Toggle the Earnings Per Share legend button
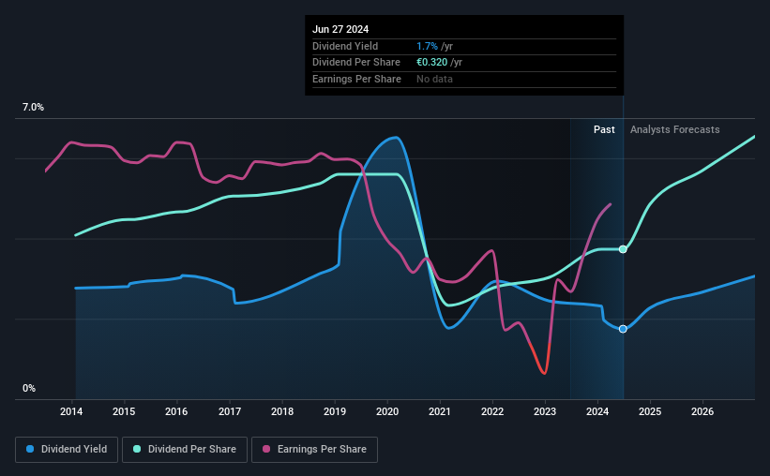 (x=314, y=450)
